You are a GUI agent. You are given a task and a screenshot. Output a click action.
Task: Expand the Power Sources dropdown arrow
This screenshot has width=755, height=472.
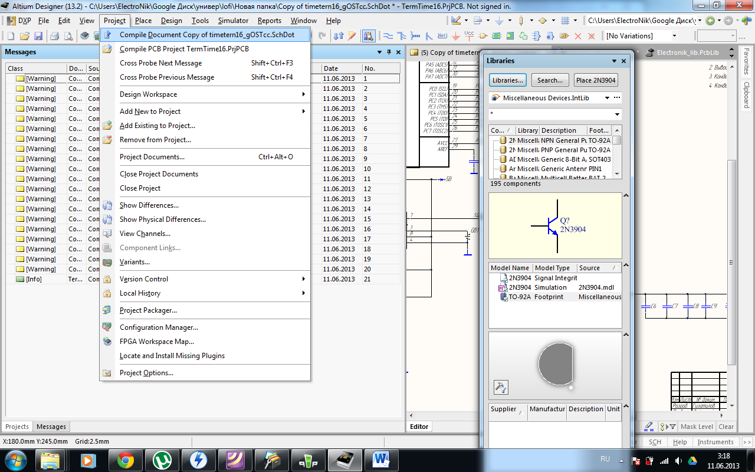click(x=510, y=21)
